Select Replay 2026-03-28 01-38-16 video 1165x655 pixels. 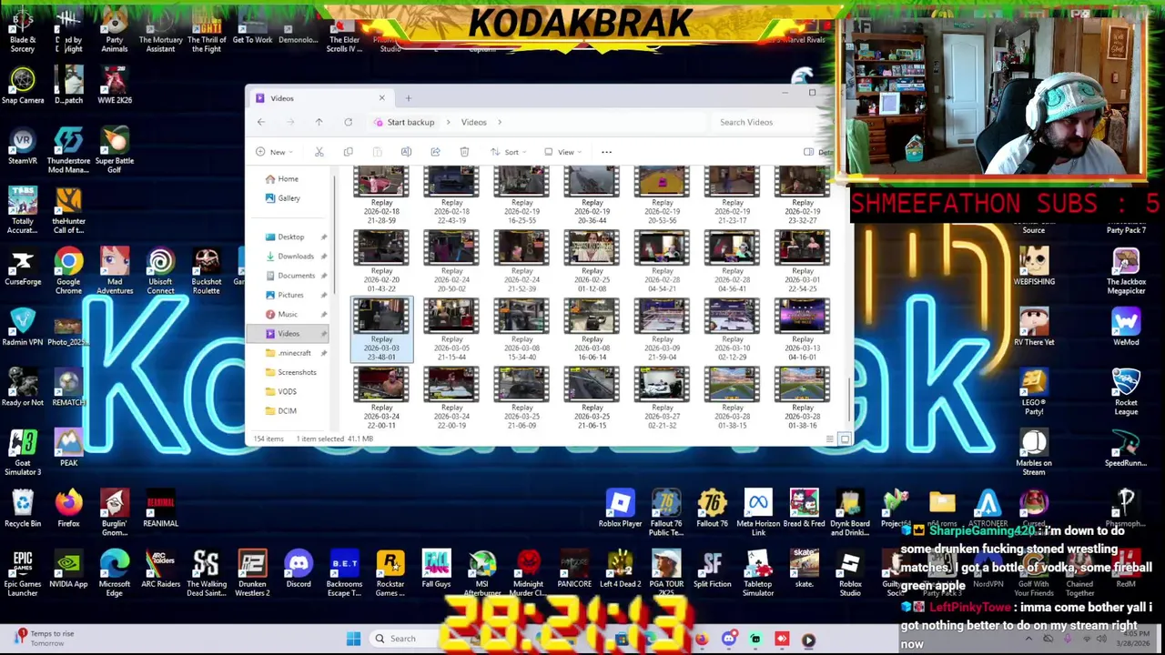803,398
